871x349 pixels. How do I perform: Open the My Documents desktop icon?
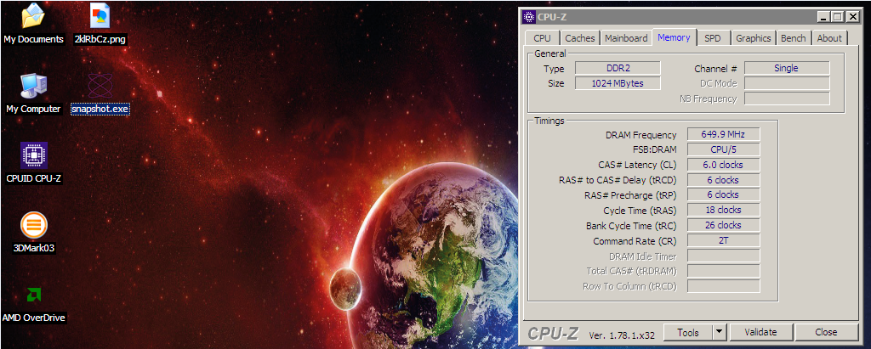[33, 23]
